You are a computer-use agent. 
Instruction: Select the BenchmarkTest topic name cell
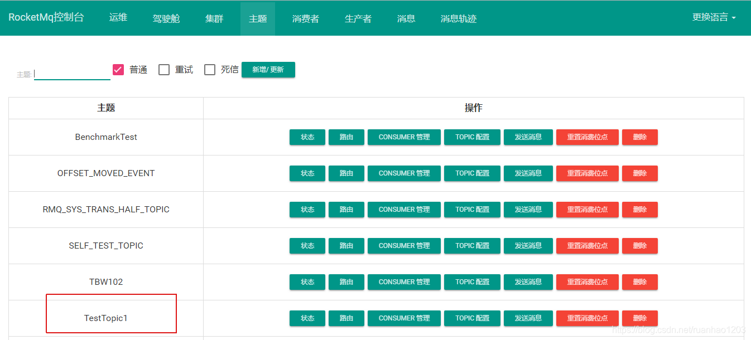point(106,137)
